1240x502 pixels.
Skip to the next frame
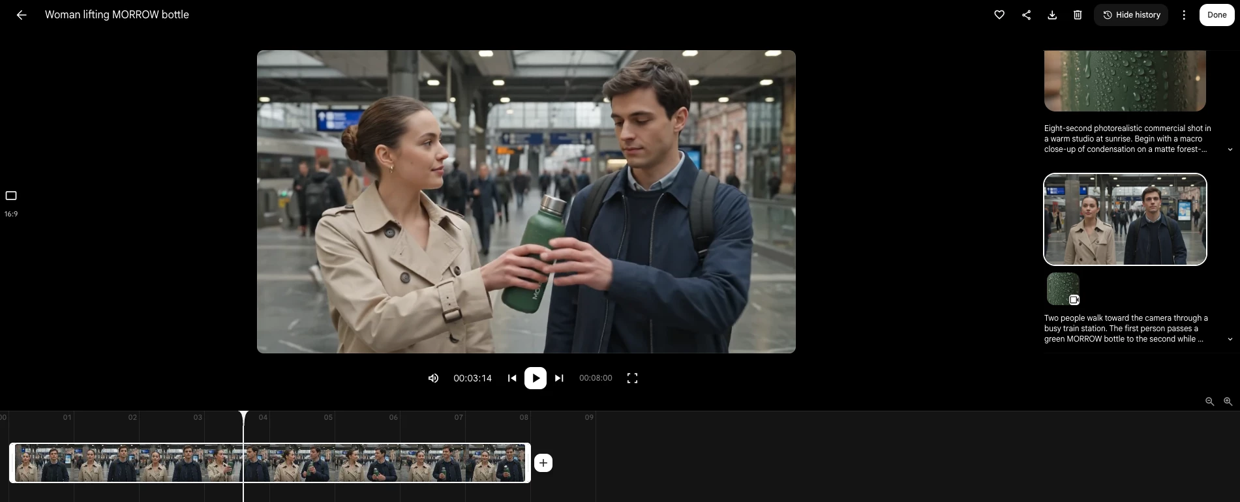pos(559,378)
